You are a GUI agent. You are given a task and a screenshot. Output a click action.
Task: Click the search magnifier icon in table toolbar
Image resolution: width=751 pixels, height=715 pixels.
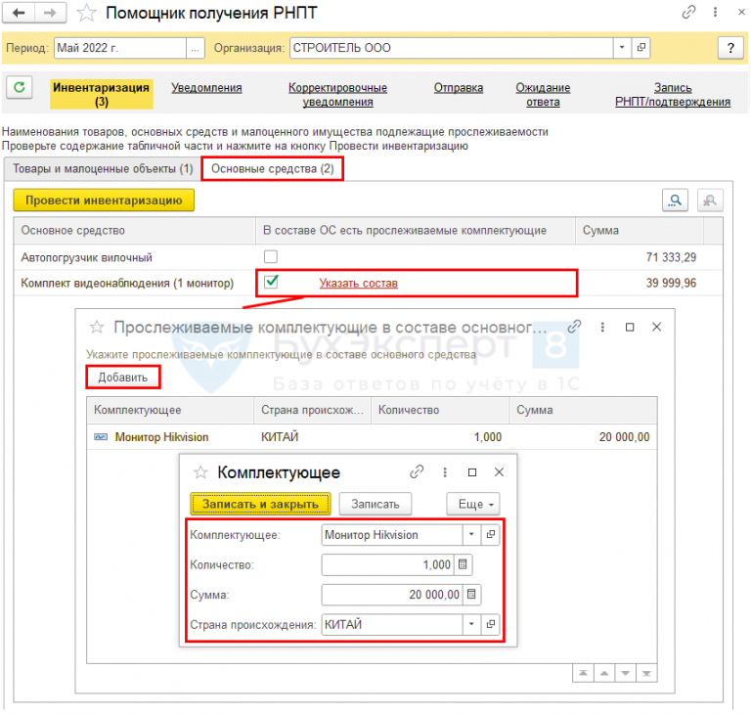click(675, 200)
